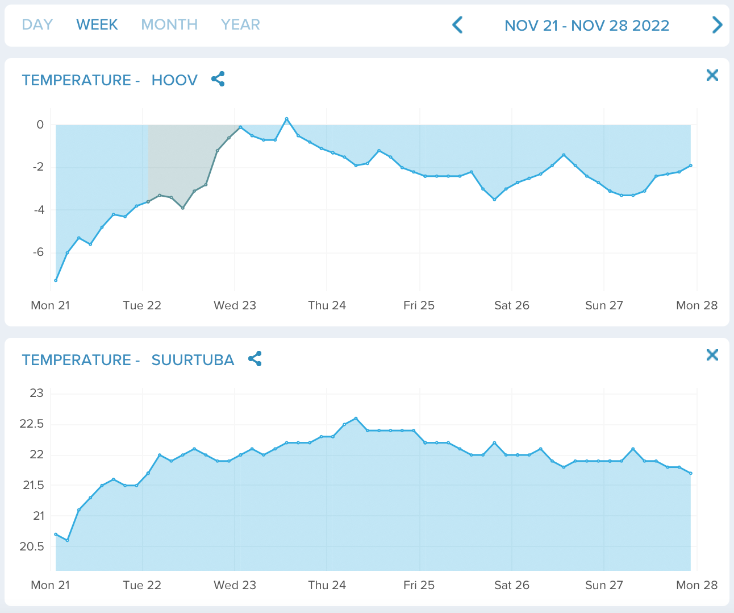Click the Hoov peak data point above zero
Viewport: 734px width, 613px height.
pyautogui.click(x=287, y=119)
